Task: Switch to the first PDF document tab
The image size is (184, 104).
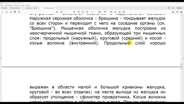Action: coord(31,8)
